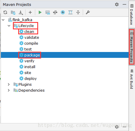Select the install lifecycle goal
The width and height of the screenshot is (135, 131).
[x=27, y=67]
